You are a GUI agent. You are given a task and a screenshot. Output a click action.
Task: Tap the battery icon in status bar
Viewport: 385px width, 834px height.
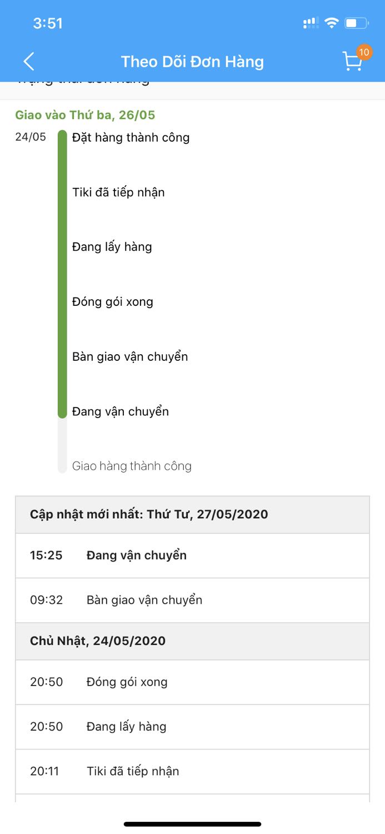coord(356,23)
